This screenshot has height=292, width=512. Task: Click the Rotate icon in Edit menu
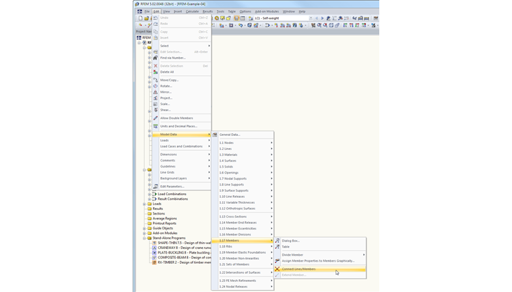point(156,86)
